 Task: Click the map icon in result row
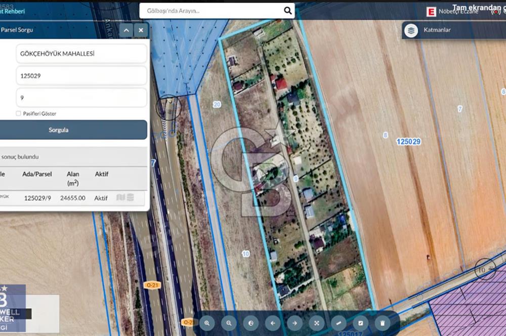coord(121,197)
